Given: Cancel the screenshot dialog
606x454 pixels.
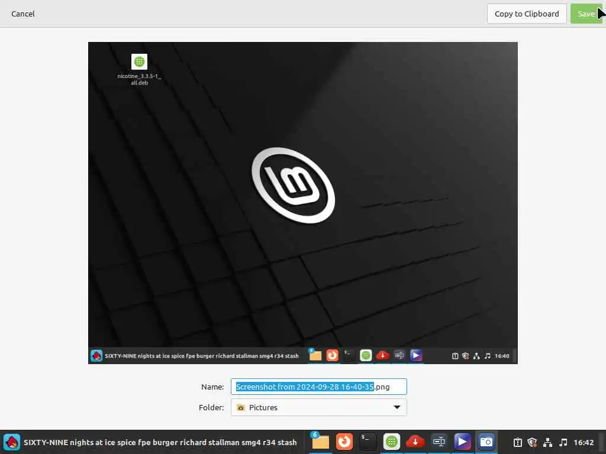Looking at the screenshot, I should [x=23, y=14].
